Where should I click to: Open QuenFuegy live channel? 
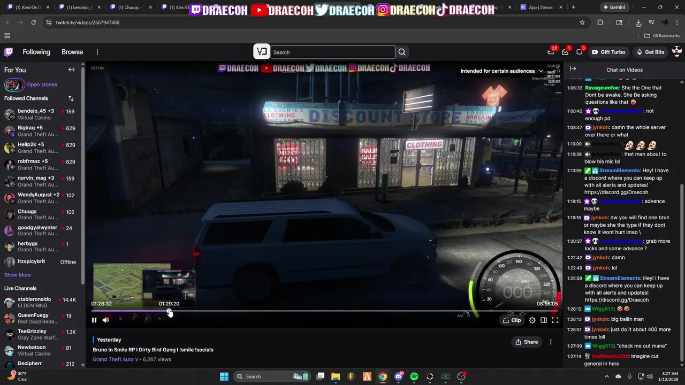[41, 318]
